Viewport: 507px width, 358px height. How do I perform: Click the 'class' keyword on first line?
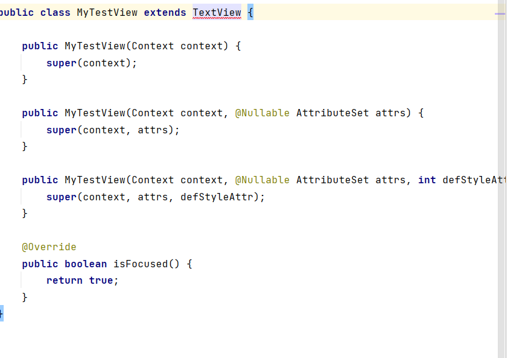tap(55, 13)
